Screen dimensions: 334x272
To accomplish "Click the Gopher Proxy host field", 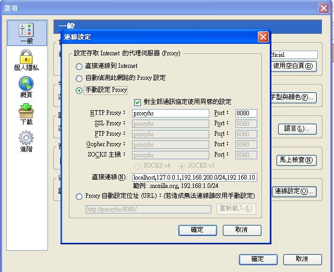I will coord(171,145).
